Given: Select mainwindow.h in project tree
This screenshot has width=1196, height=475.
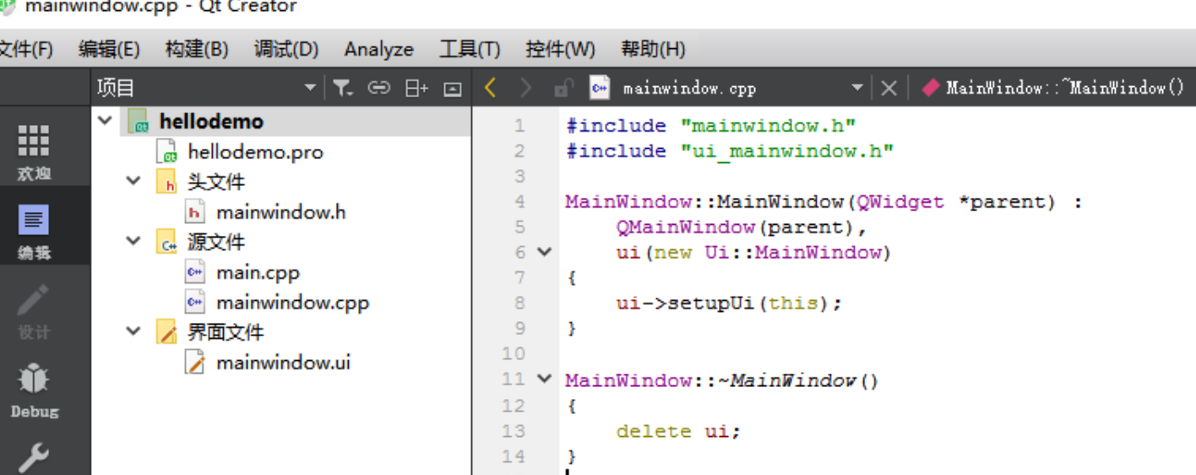Looking at the screenshot, I should coord(280,212).
